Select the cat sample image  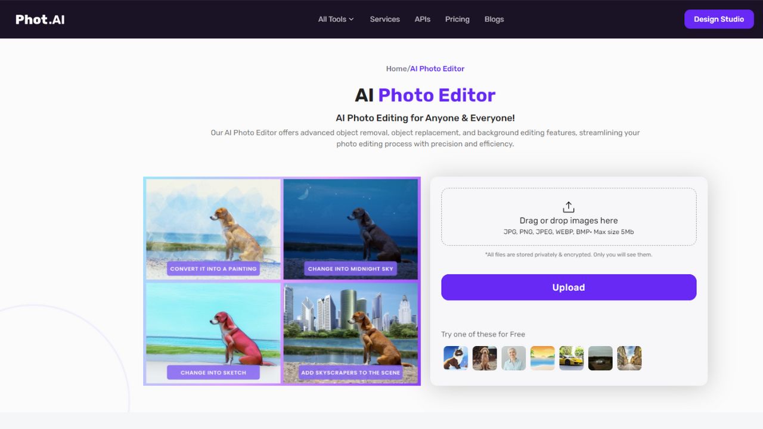point(456,358)
